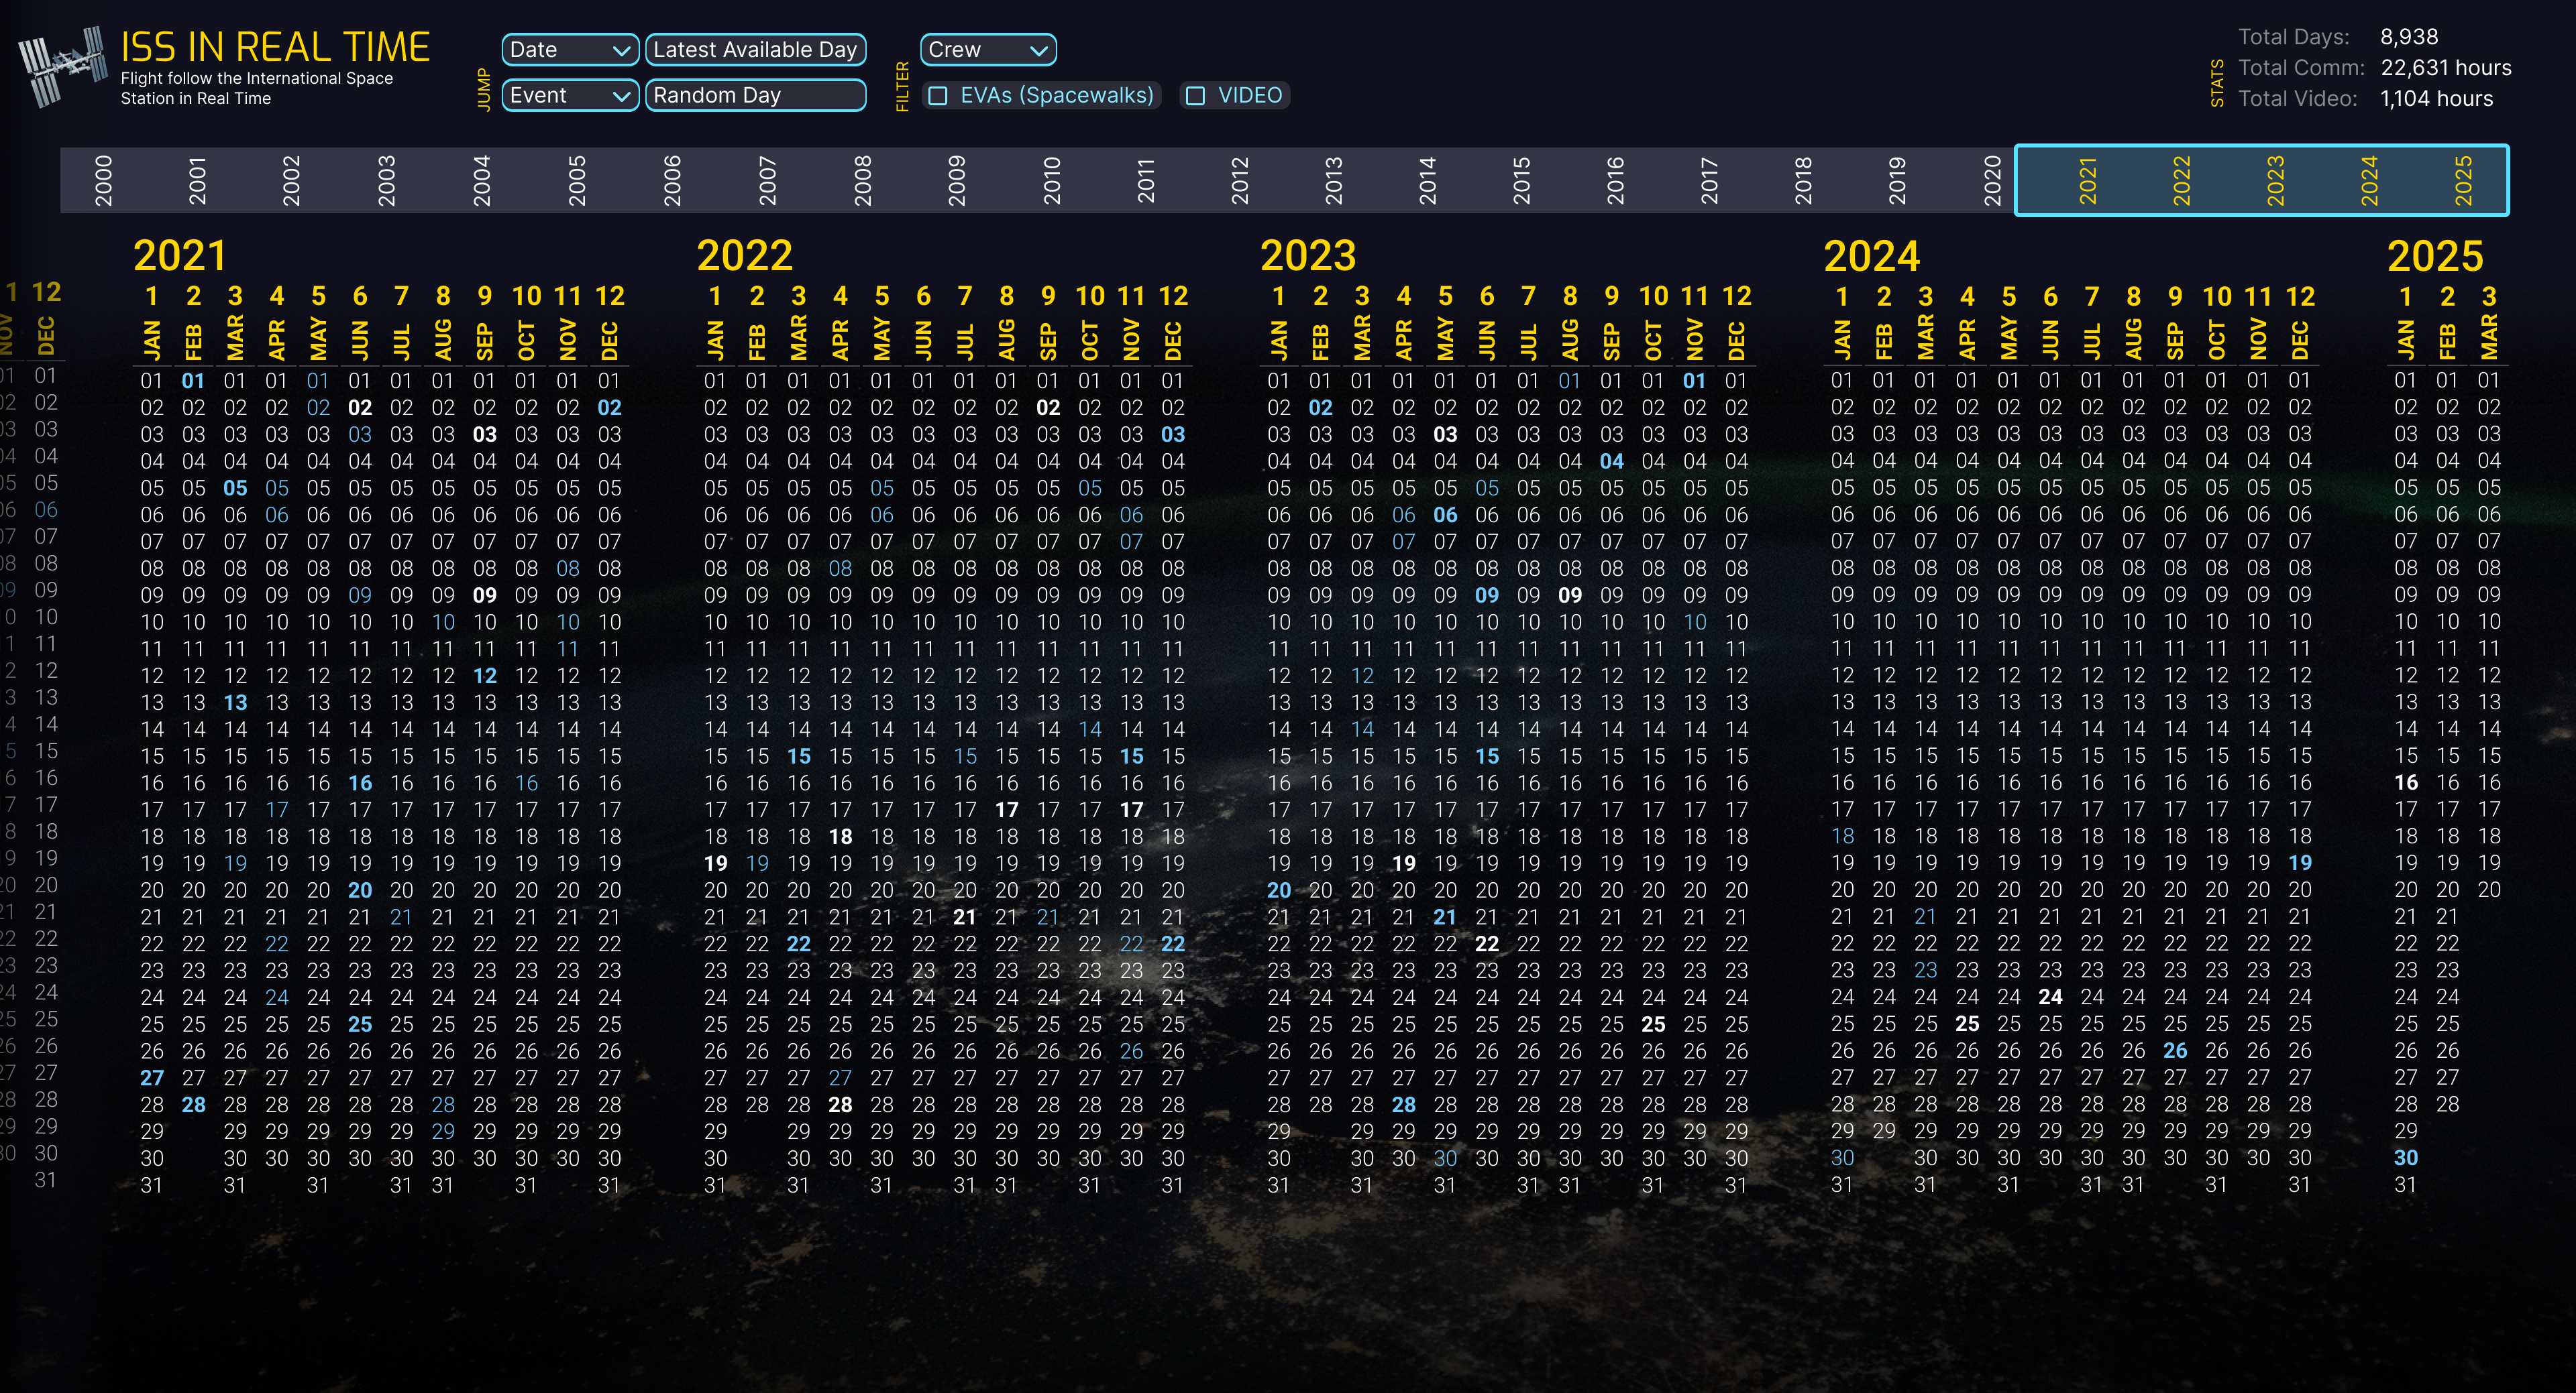The width and height of the screenshot is (2576, 1393).
Task: Select March 13, 2021 date
Action: tap(235, 703)
